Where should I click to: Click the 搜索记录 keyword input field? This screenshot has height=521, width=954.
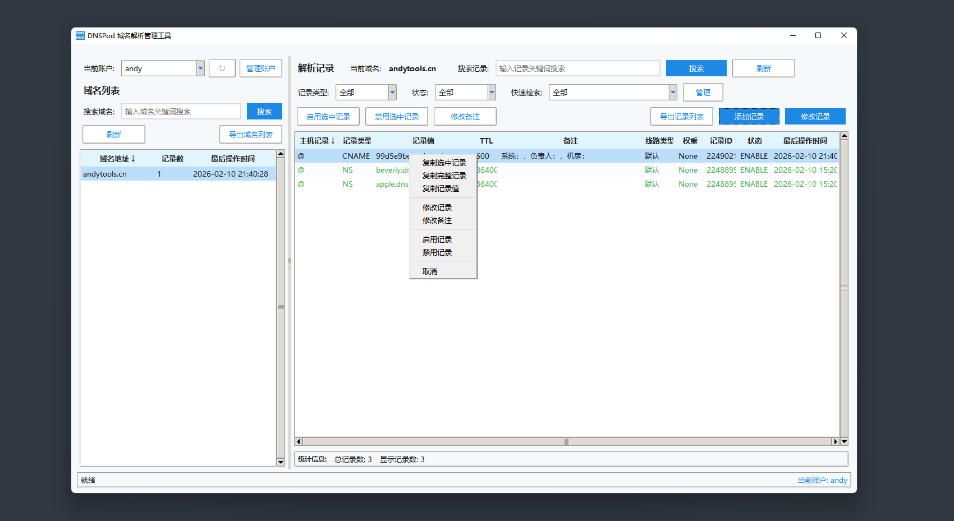[577, 68]
